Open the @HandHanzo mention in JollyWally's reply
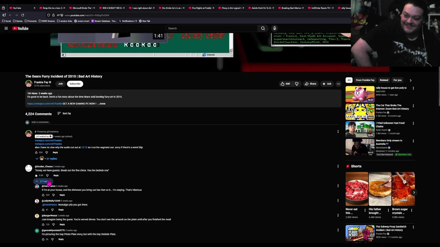Viewport: 440px width, 247px height. click(49, 205)
